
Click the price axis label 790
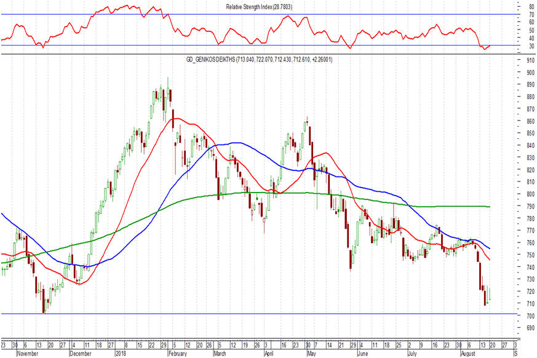click(530, 206)
